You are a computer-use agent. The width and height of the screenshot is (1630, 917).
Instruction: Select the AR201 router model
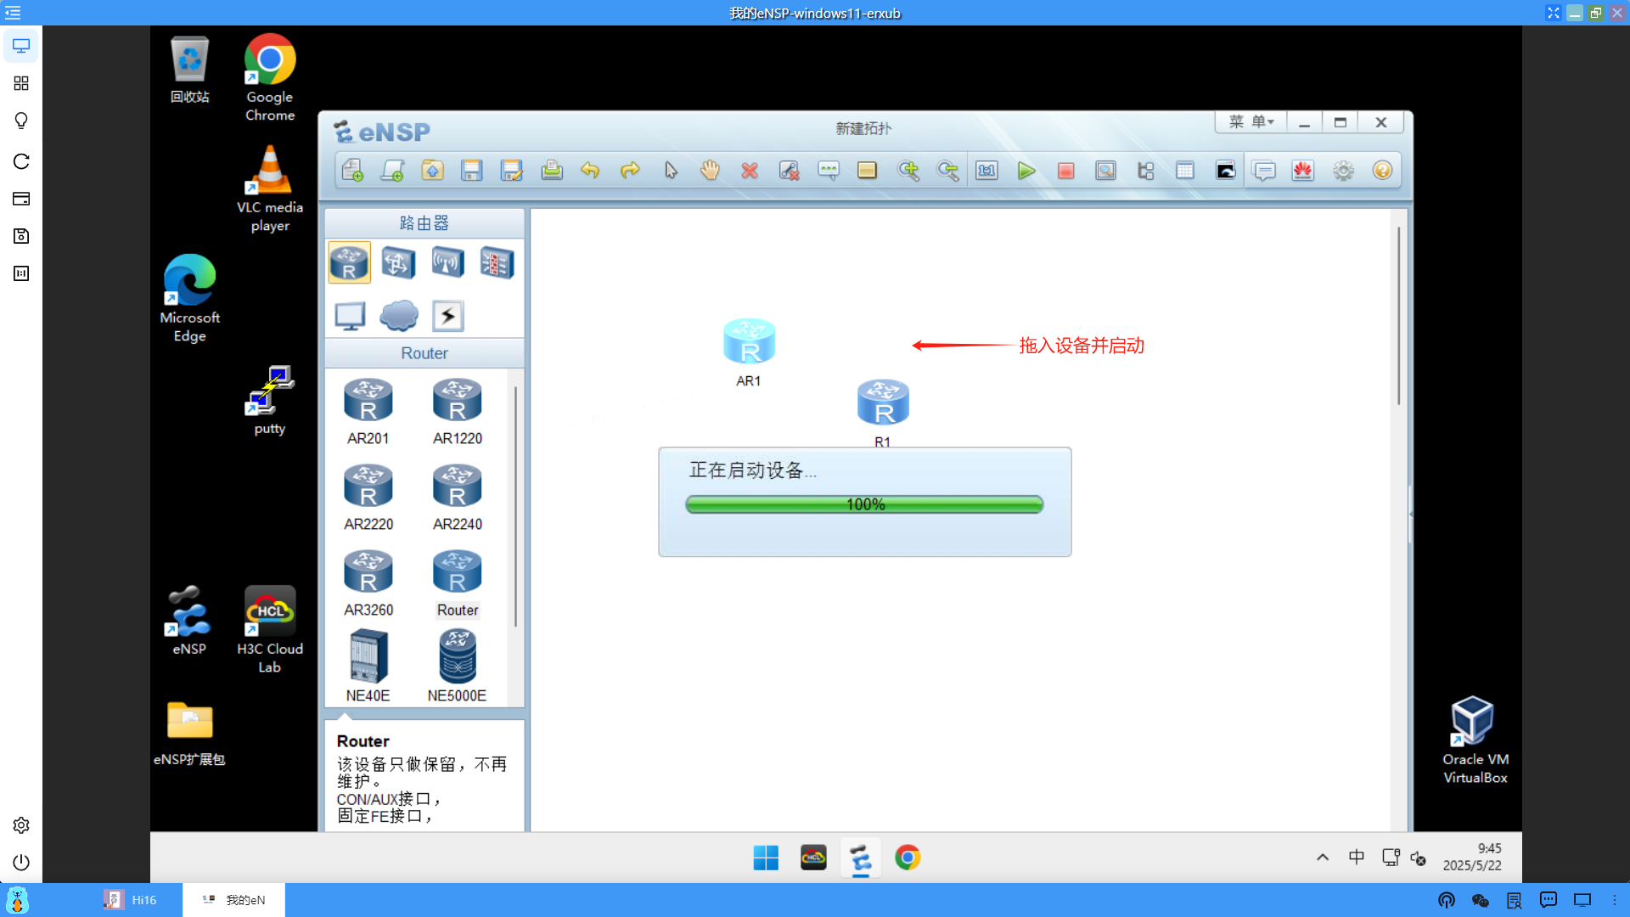368,400
